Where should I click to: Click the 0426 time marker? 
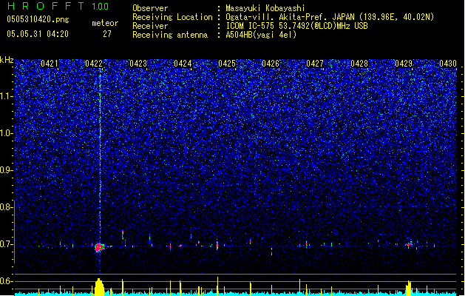[x=271, y=64]
